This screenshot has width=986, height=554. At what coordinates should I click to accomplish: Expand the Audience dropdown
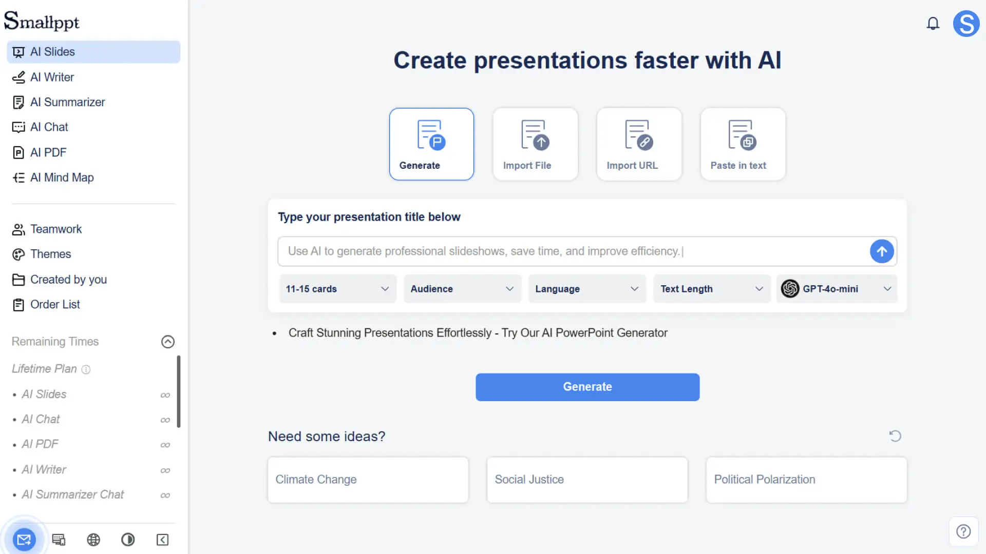tap(462, 289)
